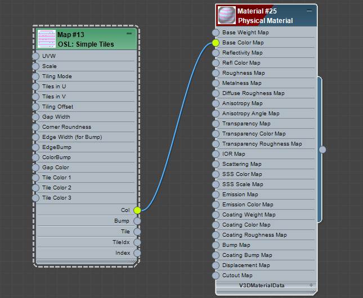Click the Bump output socket on Map #13

point(137,221)
